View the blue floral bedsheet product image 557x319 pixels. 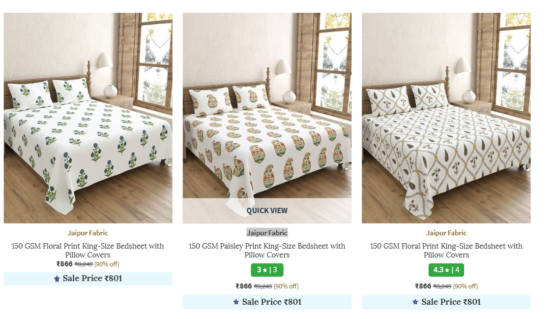(88, 118)
